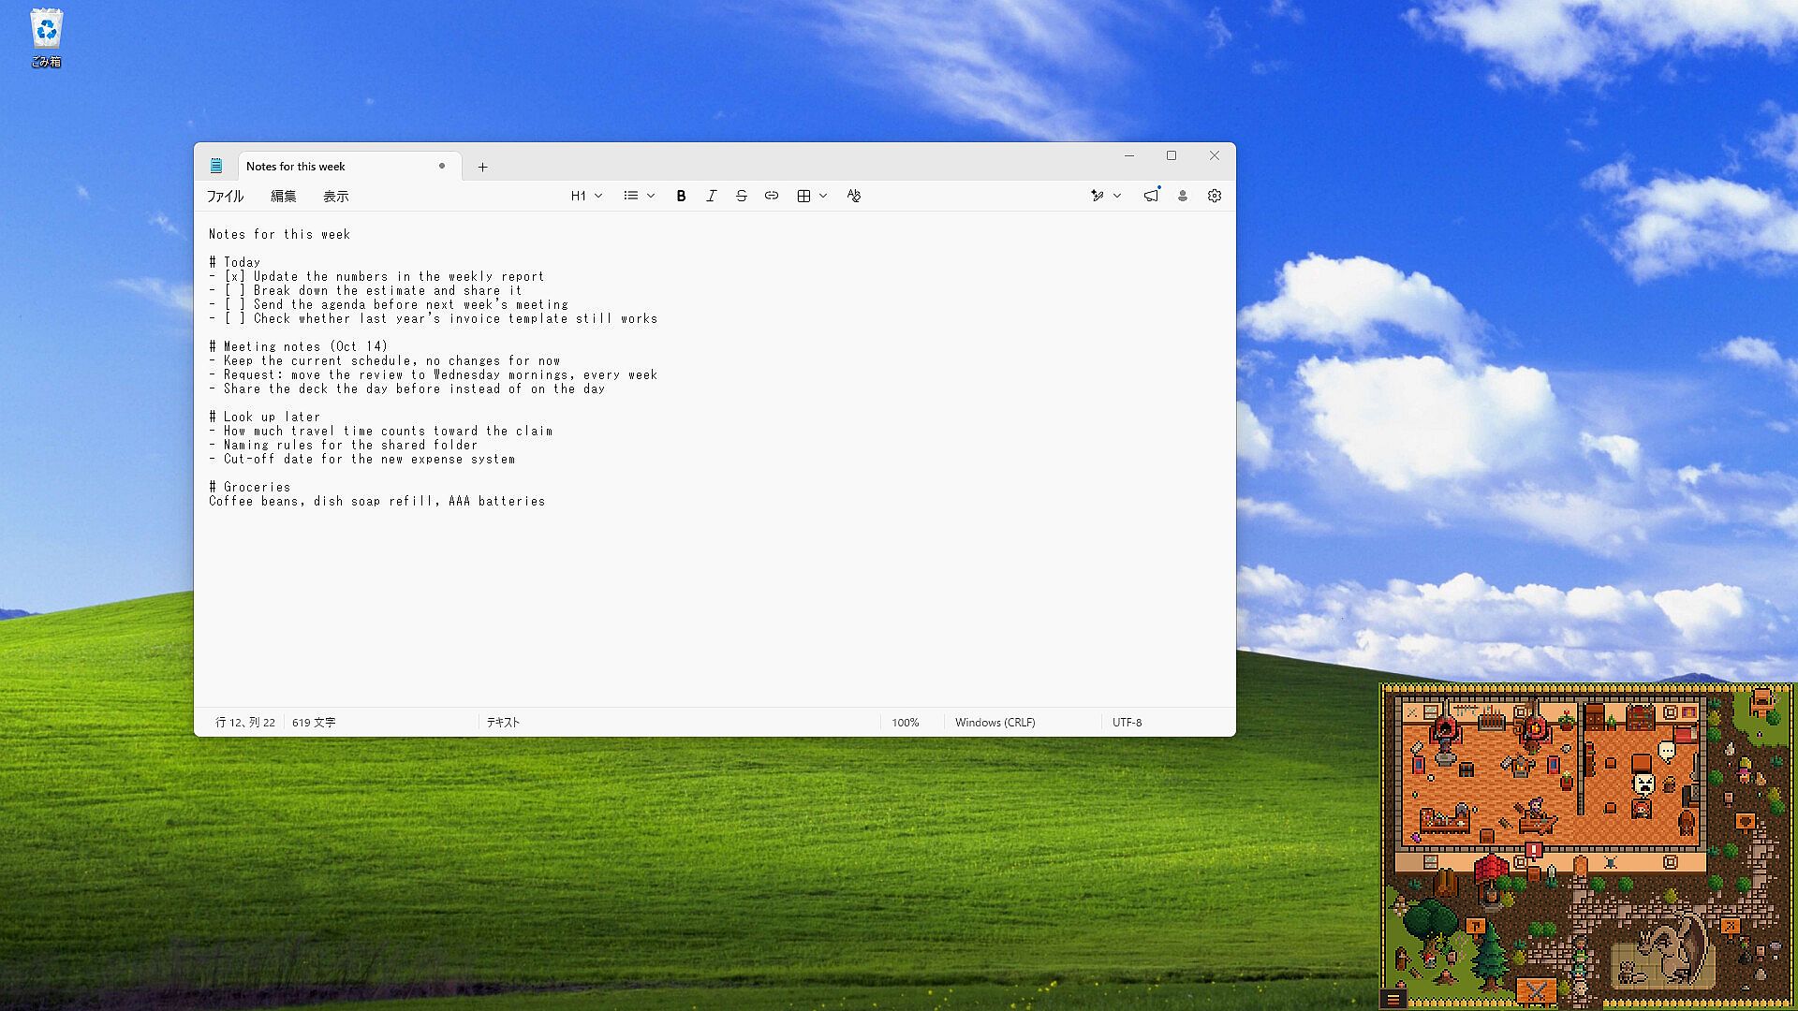
Task: Click the '# Look up later' heading
Action: [265, 417]
